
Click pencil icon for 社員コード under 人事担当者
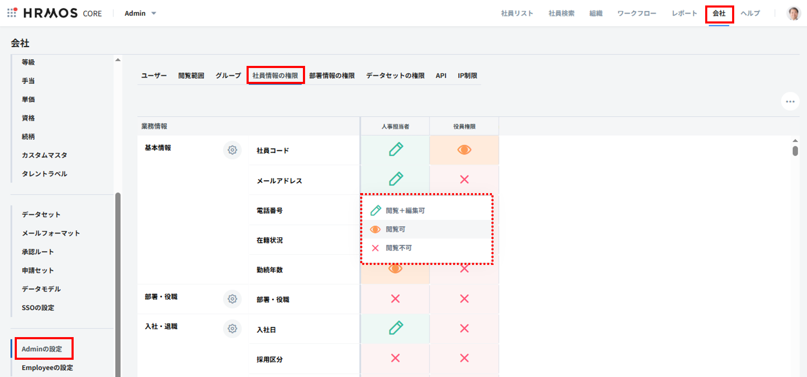tap(396, 149)
